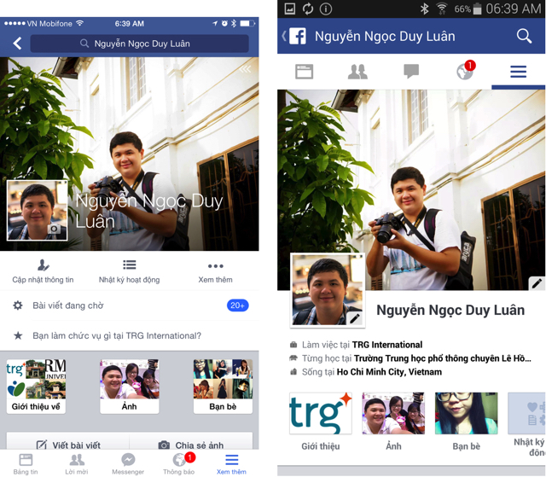This screenshot has width=546, height=477.
Task: Tap iOS profile picture thumbnail
Action: (38, 210)
